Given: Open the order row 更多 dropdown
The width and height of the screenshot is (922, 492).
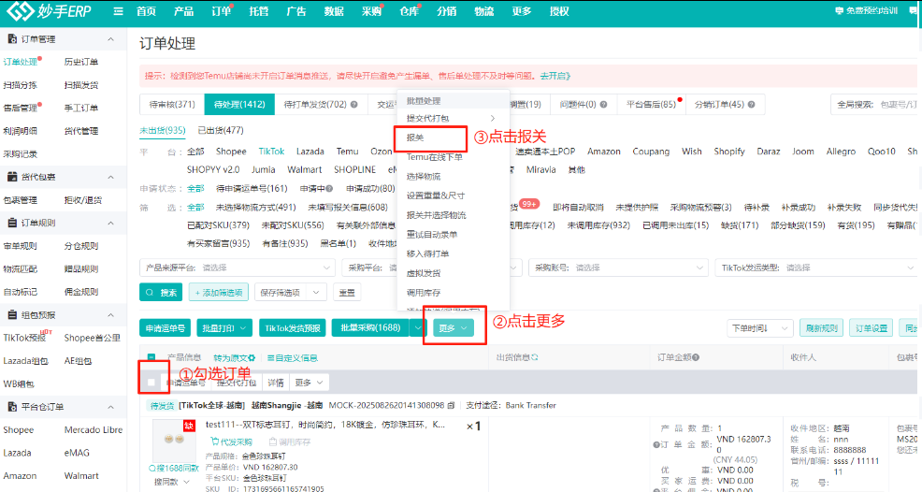Looking at the screenshot, I should [x=310, y=383].
